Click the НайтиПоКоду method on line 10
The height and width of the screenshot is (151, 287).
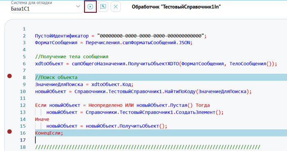[x=180, y=92]
